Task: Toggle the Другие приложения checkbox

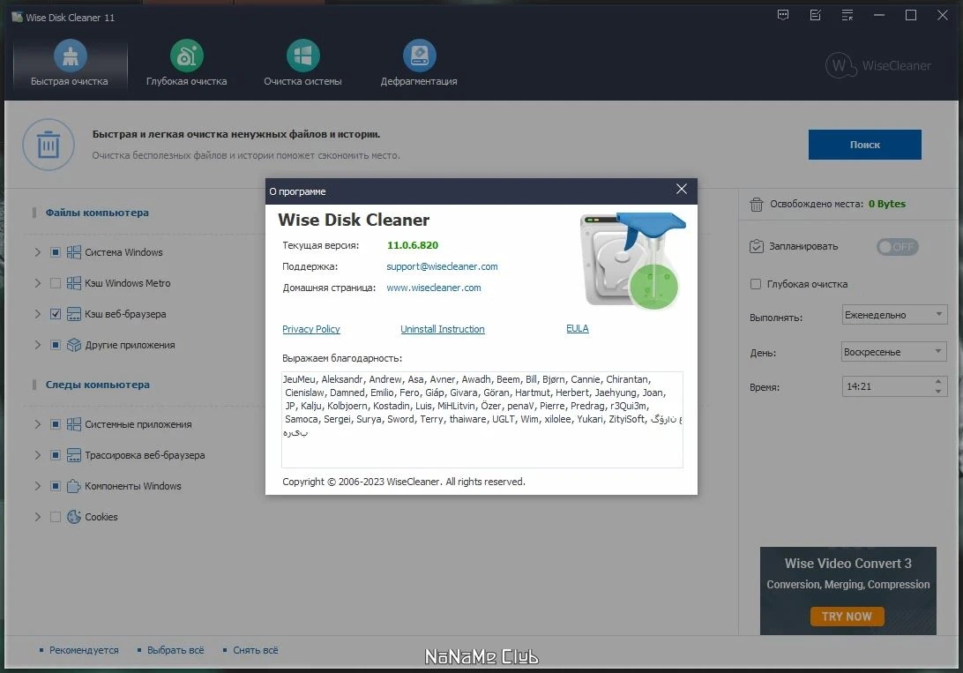Action: (56, 345)
